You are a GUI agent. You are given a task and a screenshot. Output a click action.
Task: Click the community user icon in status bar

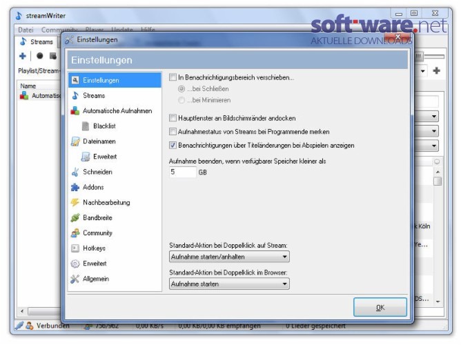tap(29, 325)
